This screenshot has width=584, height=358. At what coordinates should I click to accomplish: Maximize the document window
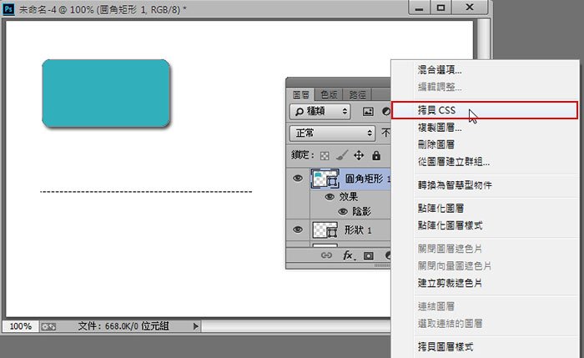[x=441, y=8]
